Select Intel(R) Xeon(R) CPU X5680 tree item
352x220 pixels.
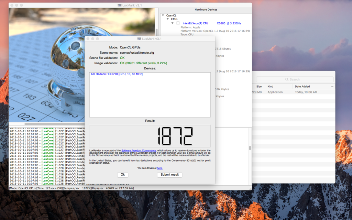coord(212,23)
